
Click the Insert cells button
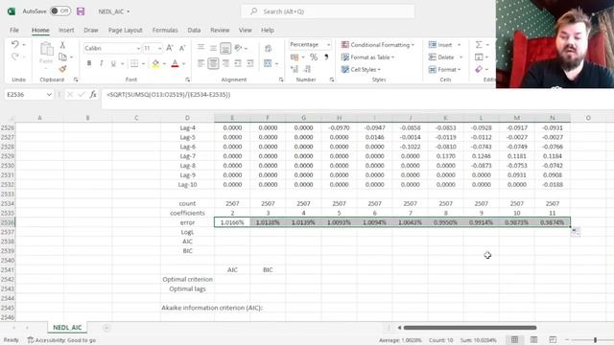point(440,45)
